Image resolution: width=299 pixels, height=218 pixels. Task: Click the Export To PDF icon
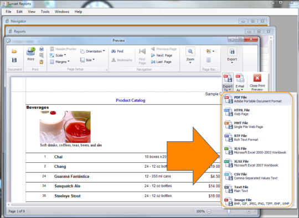[228, 78]
